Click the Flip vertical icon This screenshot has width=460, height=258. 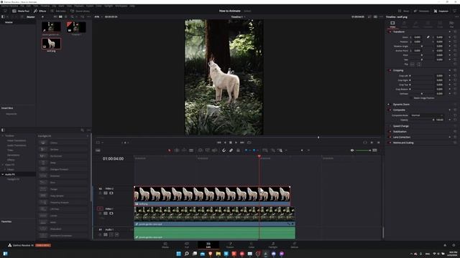(x=418, y=64)
